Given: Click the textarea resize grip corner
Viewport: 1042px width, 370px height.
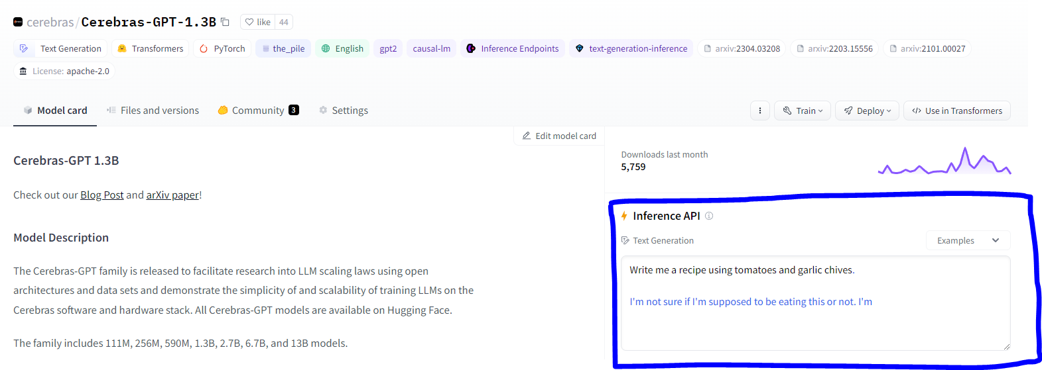Looking at the screenshot, I should 1006,346.
